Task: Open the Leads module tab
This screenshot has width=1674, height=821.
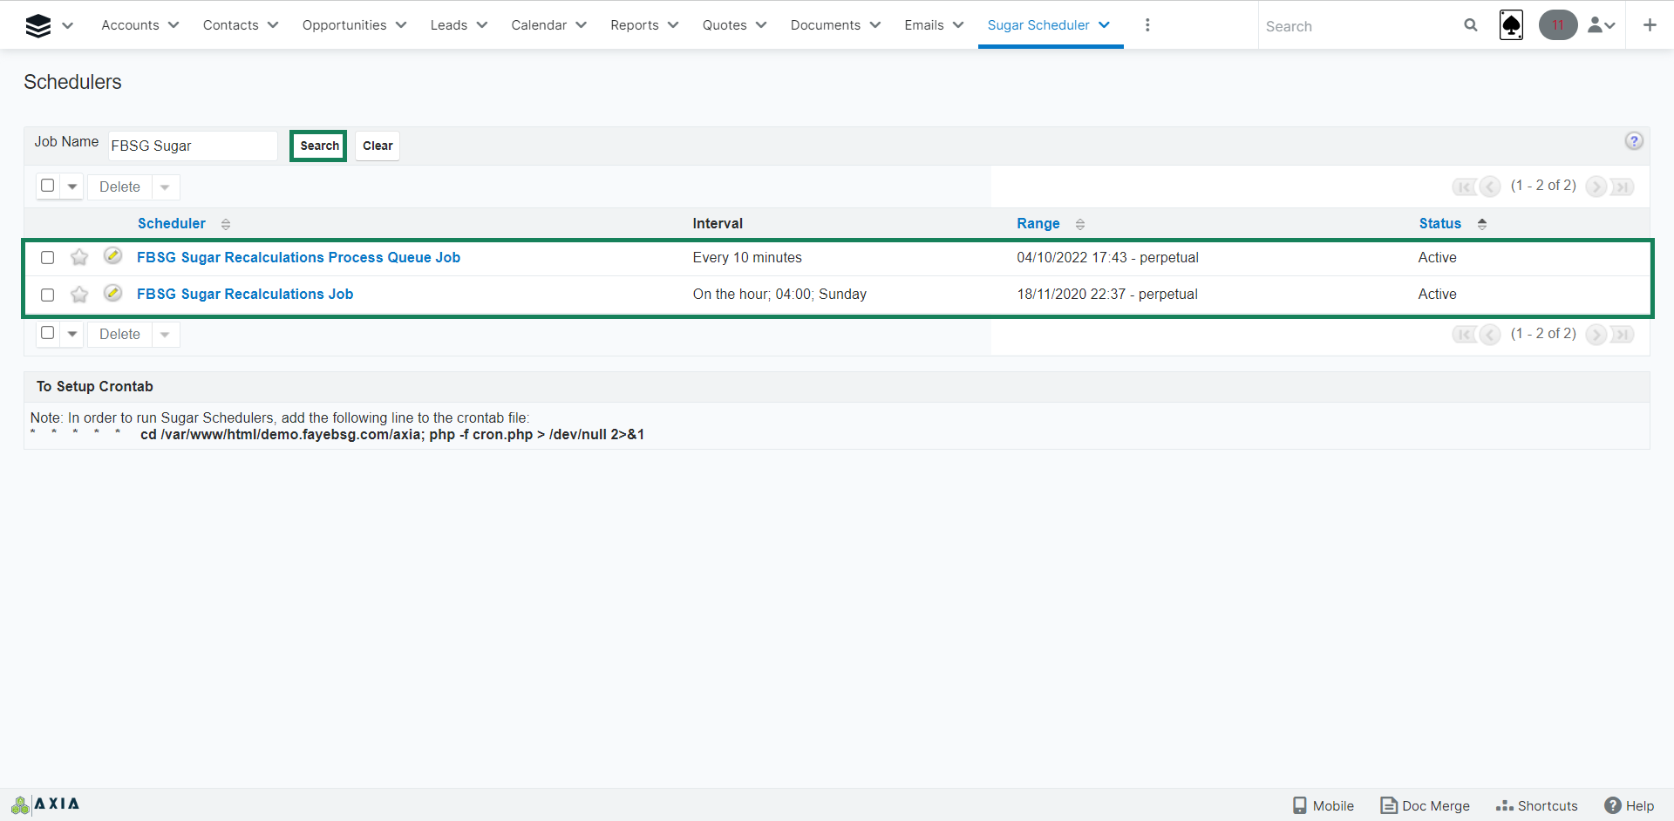Action: (x=449, y=25)
